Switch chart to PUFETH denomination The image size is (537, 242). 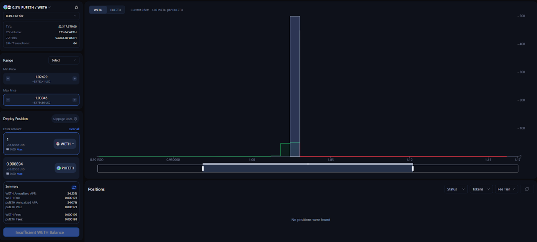[x=115, y=10]
